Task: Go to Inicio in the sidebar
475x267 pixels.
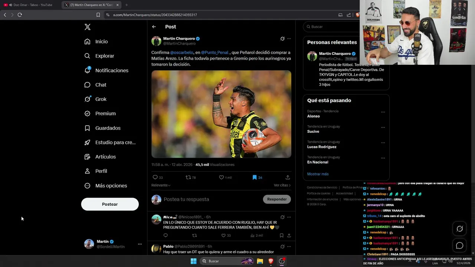Action: [96, 42]
